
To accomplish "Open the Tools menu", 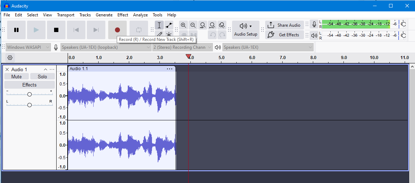I will [x=157, y=15].
